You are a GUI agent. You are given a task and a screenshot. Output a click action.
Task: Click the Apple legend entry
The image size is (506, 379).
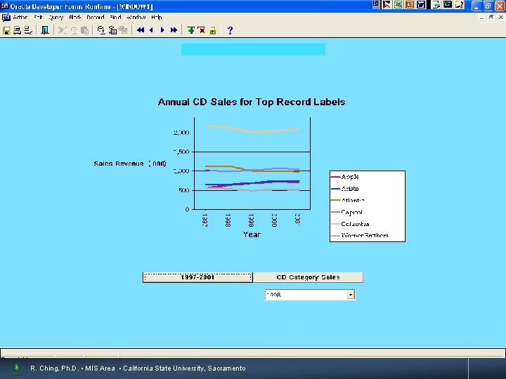point(344,177)
